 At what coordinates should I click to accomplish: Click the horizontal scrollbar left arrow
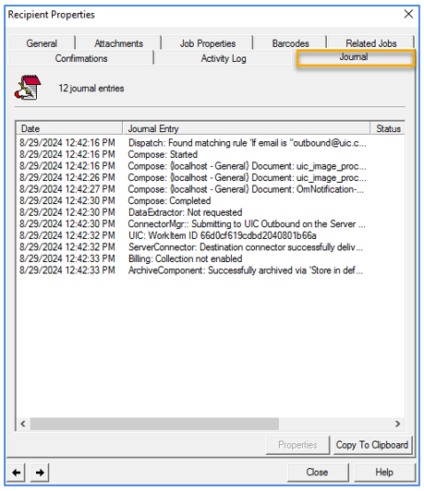[x=23, y=424]
